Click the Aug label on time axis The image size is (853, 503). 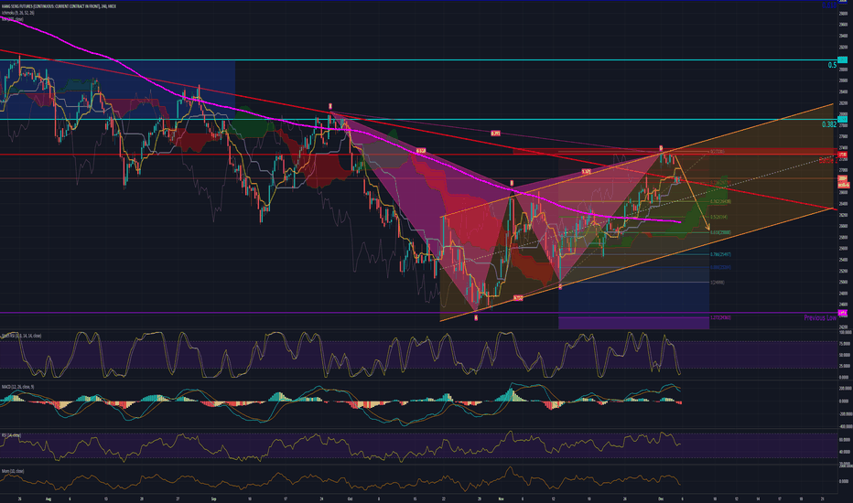(48, 498)
